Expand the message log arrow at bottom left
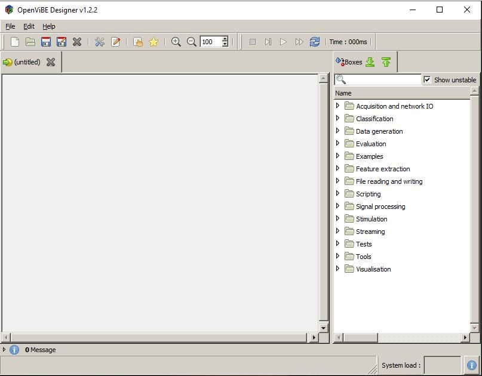Viewport: 482px width, 376px height. 4,350
